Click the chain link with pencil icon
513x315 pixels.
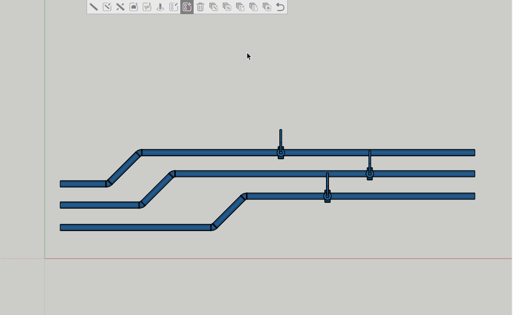[x=174, y=7]
